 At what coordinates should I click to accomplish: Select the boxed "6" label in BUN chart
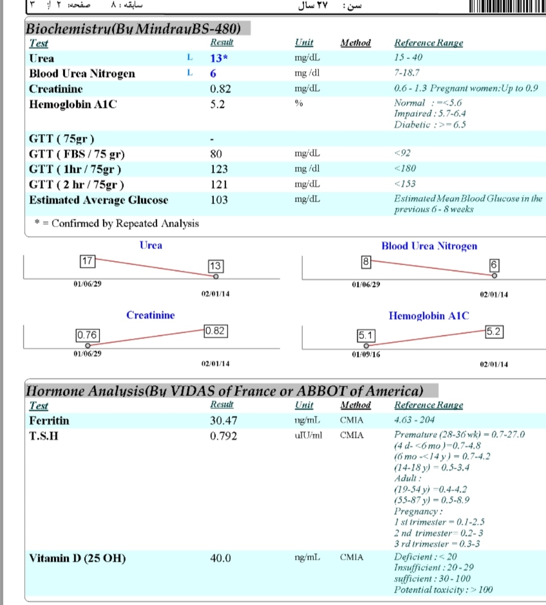pyautogui.click(x=494, y=265)
